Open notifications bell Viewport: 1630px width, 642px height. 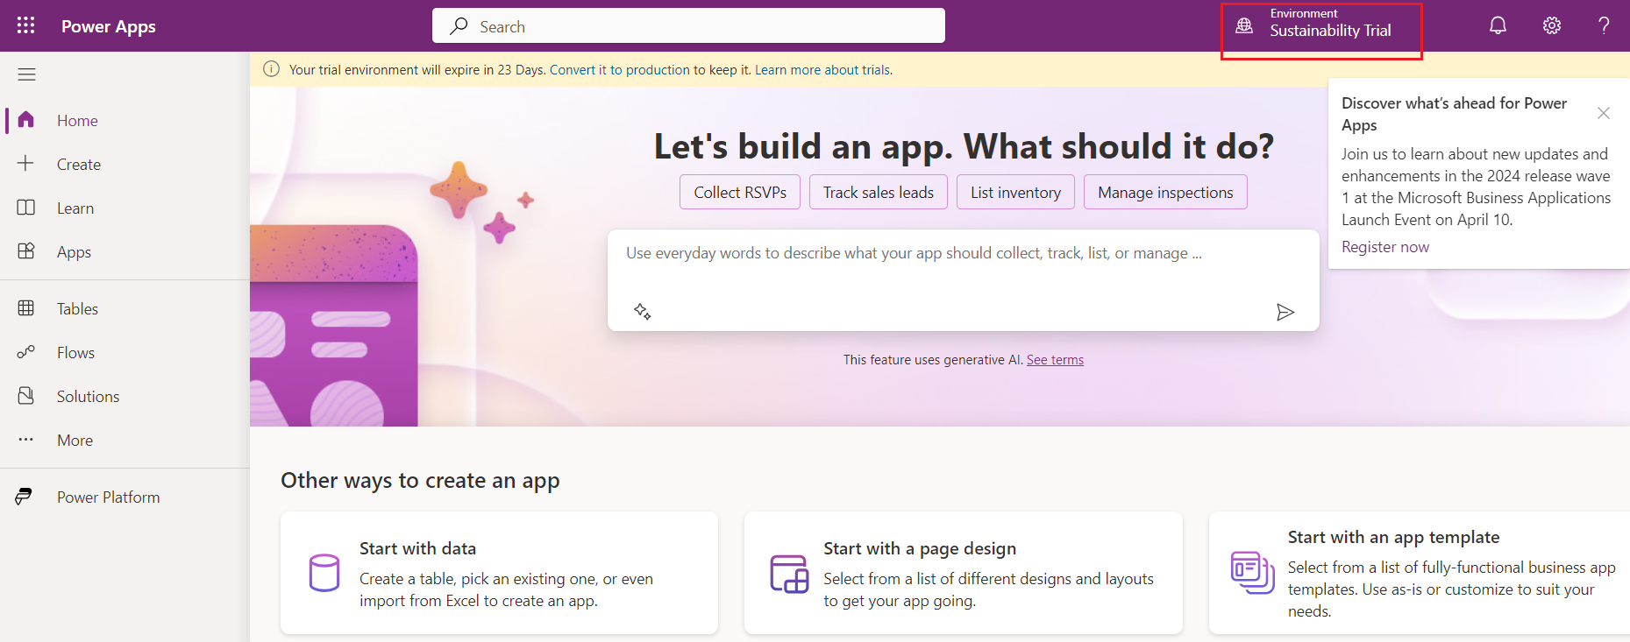[1498, 25]
